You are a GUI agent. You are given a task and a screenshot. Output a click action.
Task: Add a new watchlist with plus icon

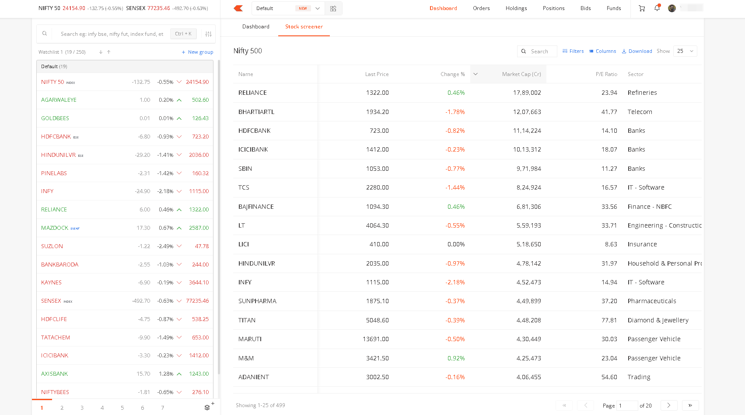point(213,403)
